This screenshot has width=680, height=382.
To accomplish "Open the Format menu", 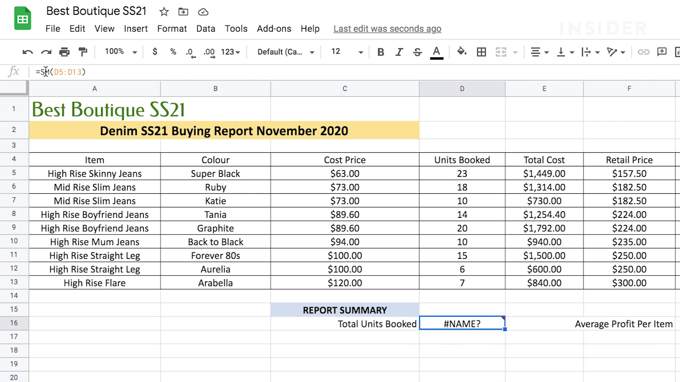I will click(x=172, y=29).
